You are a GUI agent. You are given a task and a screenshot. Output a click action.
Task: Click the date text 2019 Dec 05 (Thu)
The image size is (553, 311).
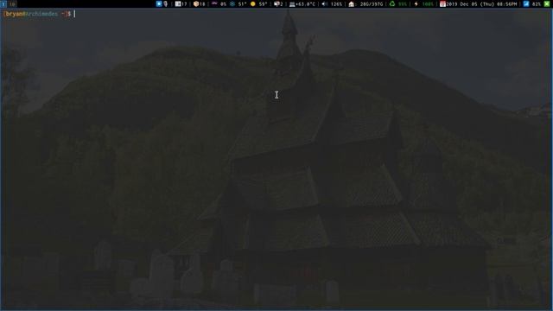pyautogui.click(x=470, y=4)
